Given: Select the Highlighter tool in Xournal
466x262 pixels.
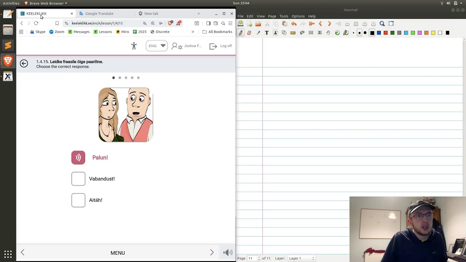Looking at the screenshot, I should click(x=258, y=33).
